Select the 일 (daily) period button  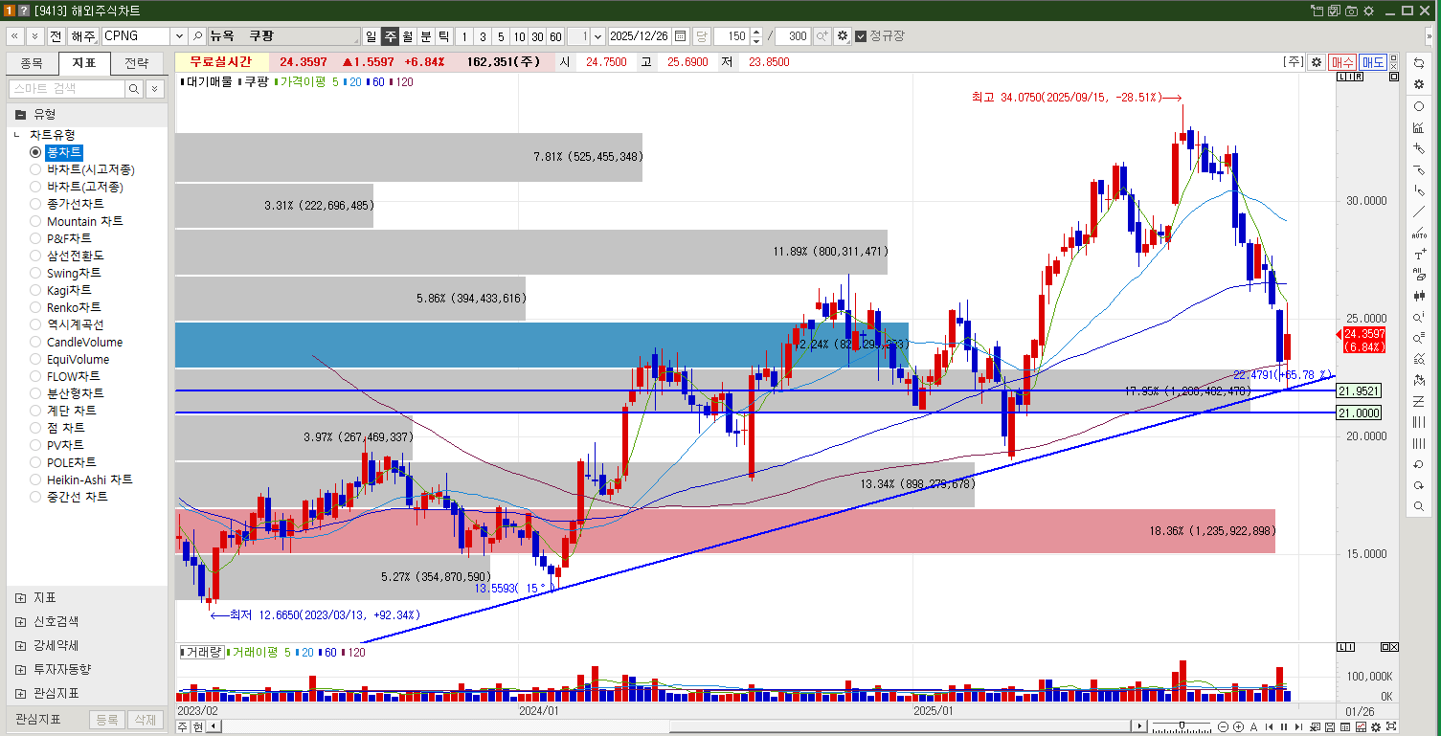(x=371, y=36)
